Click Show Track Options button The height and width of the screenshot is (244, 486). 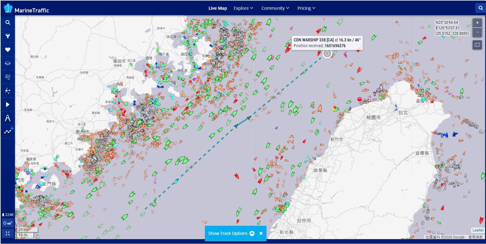pos(231,233)
